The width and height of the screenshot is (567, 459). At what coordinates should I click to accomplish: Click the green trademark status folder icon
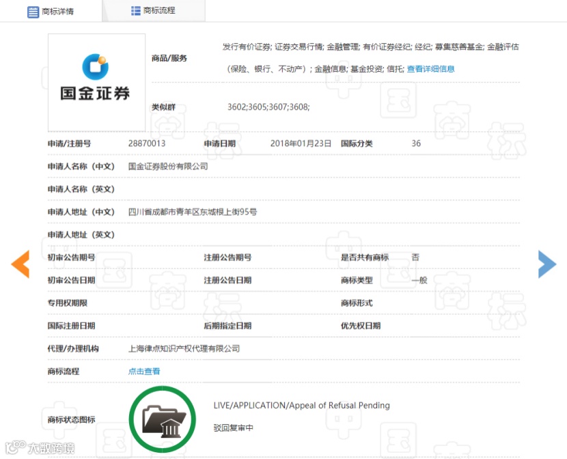pos(163,419)
